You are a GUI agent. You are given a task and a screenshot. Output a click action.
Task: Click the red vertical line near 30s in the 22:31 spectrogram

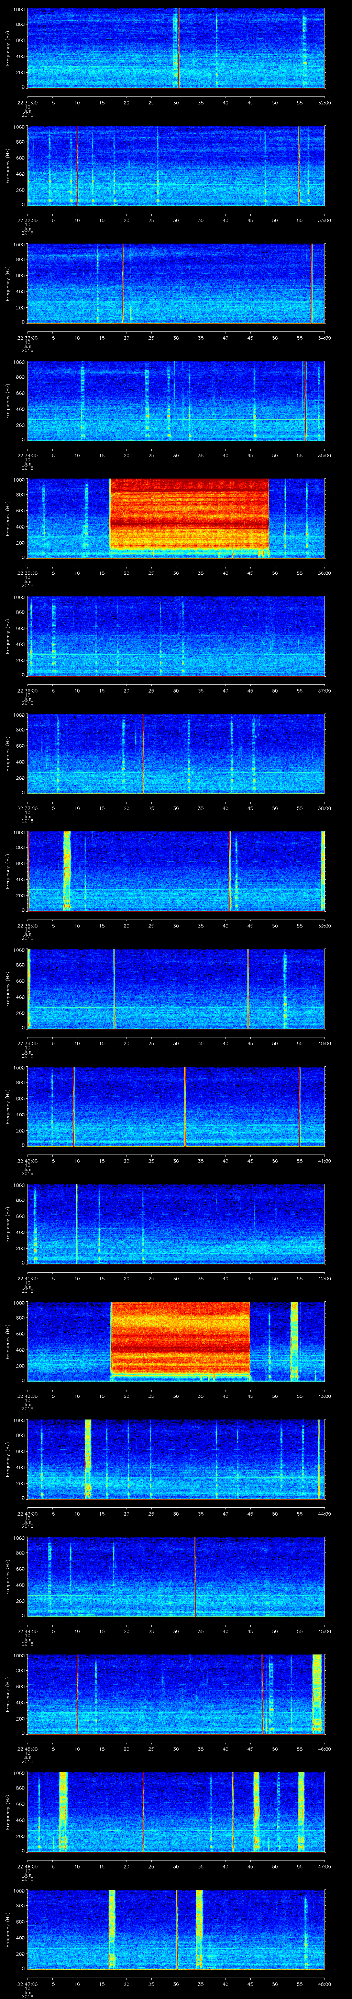click(x=178, y=48)
